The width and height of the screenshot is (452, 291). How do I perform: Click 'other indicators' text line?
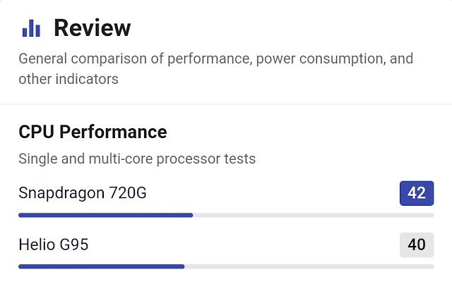(69, 79)
